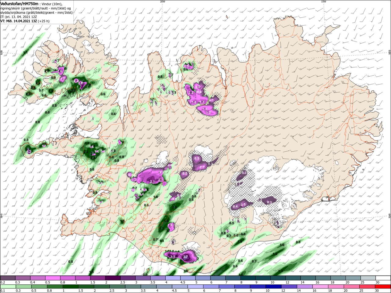Click the 0.4 label on snow legend
Image resolution: width=391 pixels, height=293 pixels.
tap(32, 282)
